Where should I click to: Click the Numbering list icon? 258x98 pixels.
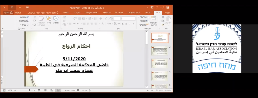click(90, 19)
